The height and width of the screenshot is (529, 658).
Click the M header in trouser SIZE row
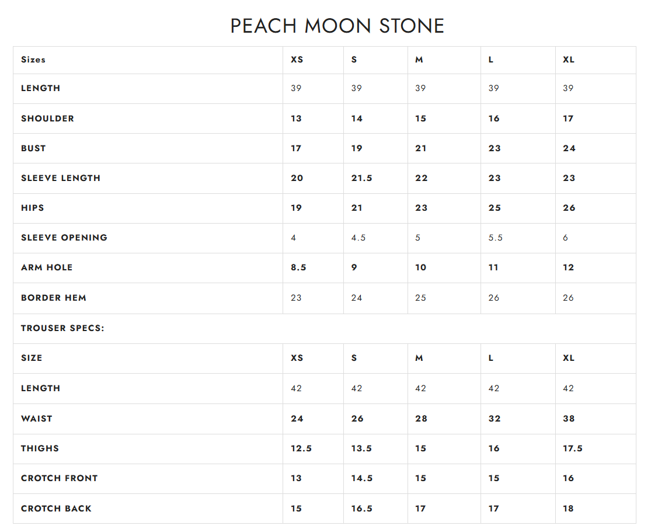click(x=419, y=358)
